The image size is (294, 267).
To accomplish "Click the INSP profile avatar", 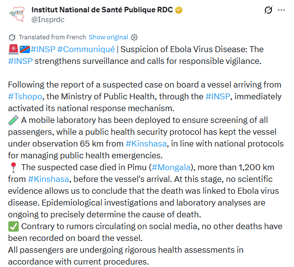I will tap(17, 15).
